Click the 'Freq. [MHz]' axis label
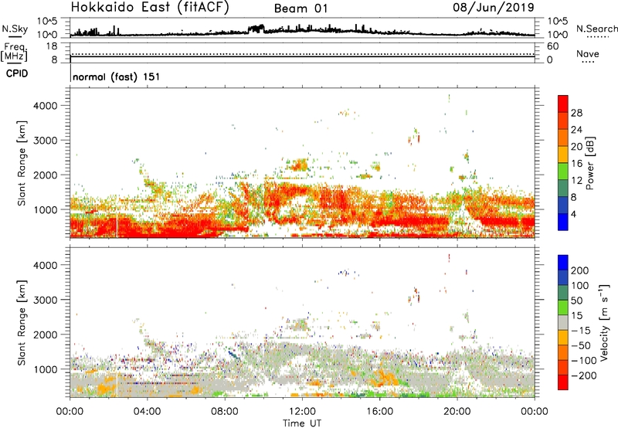 pos(15,52)
